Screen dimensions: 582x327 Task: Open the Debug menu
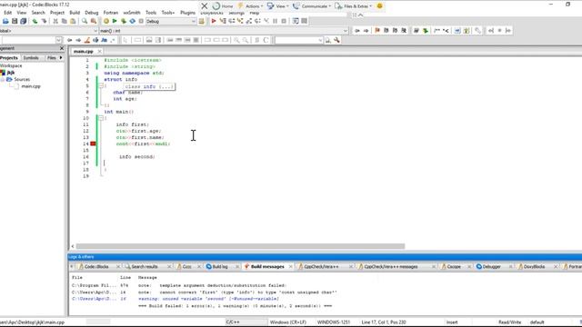click(x=91, y=13)
